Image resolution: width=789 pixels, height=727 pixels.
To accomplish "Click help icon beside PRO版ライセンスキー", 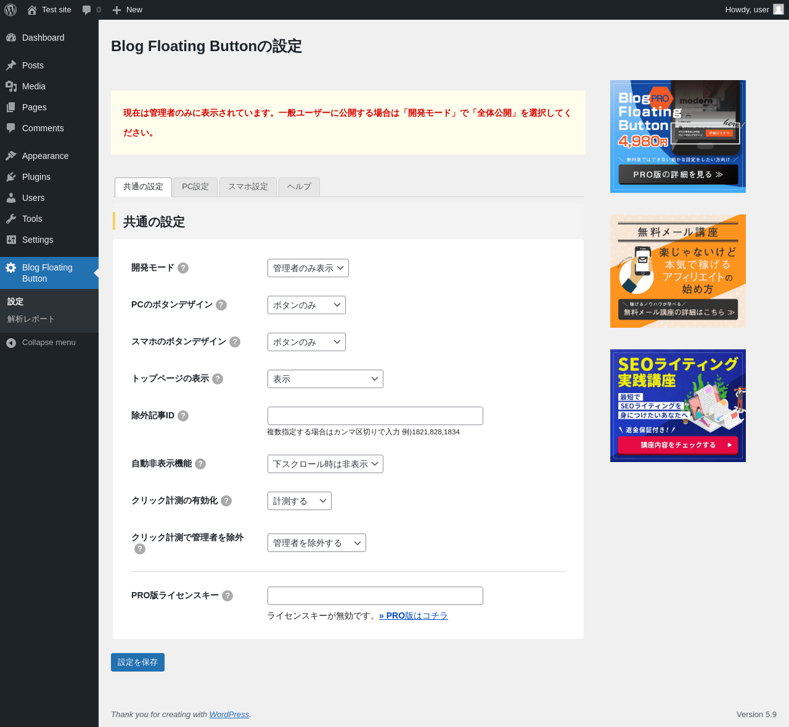I will pos(227,596).
